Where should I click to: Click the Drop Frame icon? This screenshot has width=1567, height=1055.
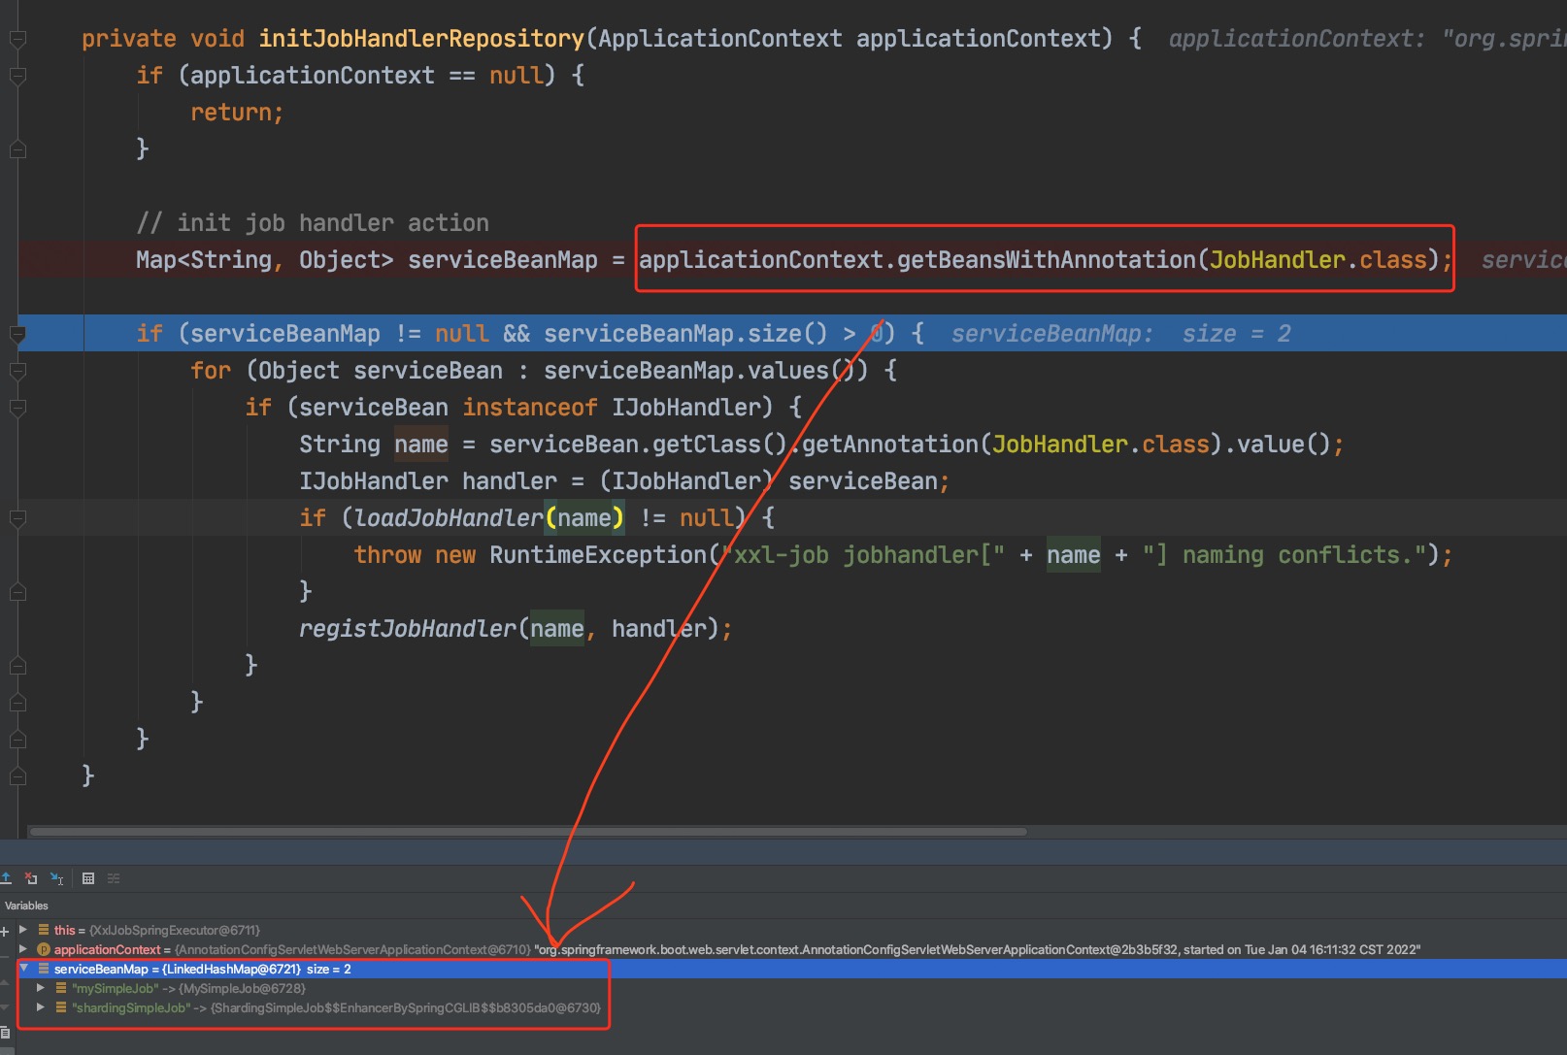coord(31,878)
